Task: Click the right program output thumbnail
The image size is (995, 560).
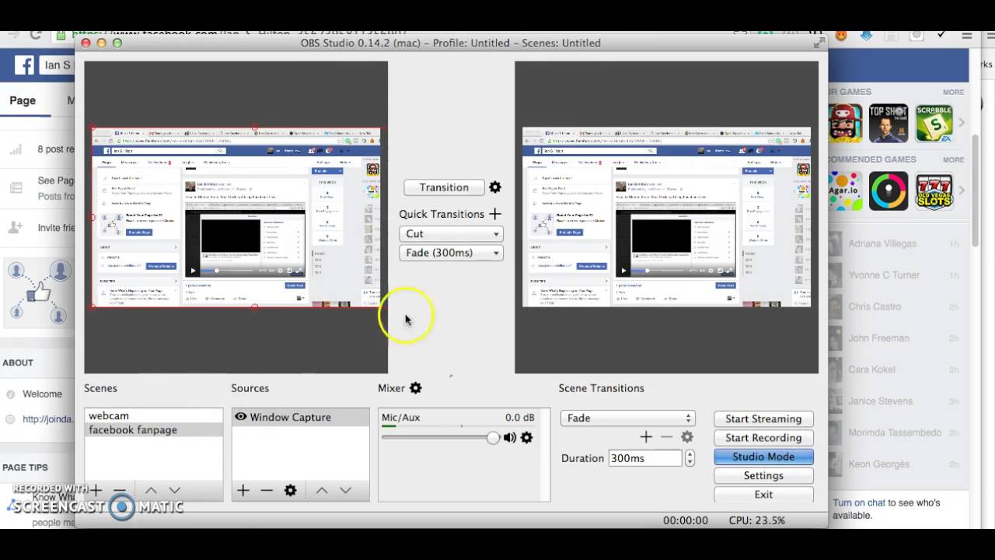Action: point(666,217)
